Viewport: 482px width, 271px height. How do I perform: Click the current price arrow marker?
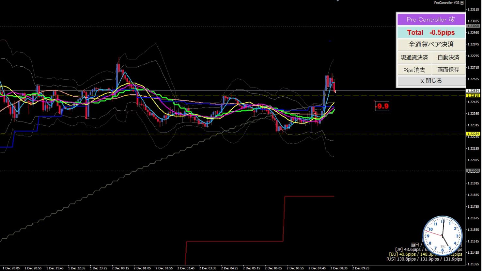pos(334,91)
